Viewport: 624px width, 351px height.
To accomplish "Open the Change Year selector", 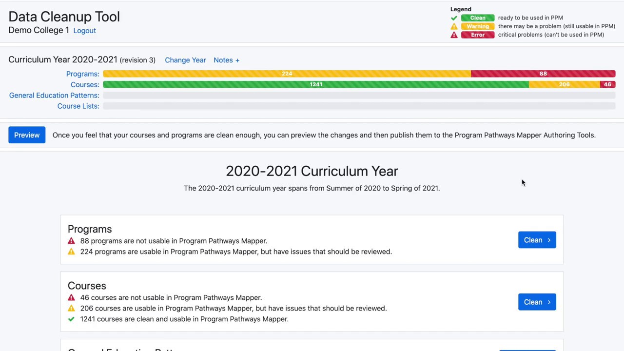I will [x=185, y=60].
